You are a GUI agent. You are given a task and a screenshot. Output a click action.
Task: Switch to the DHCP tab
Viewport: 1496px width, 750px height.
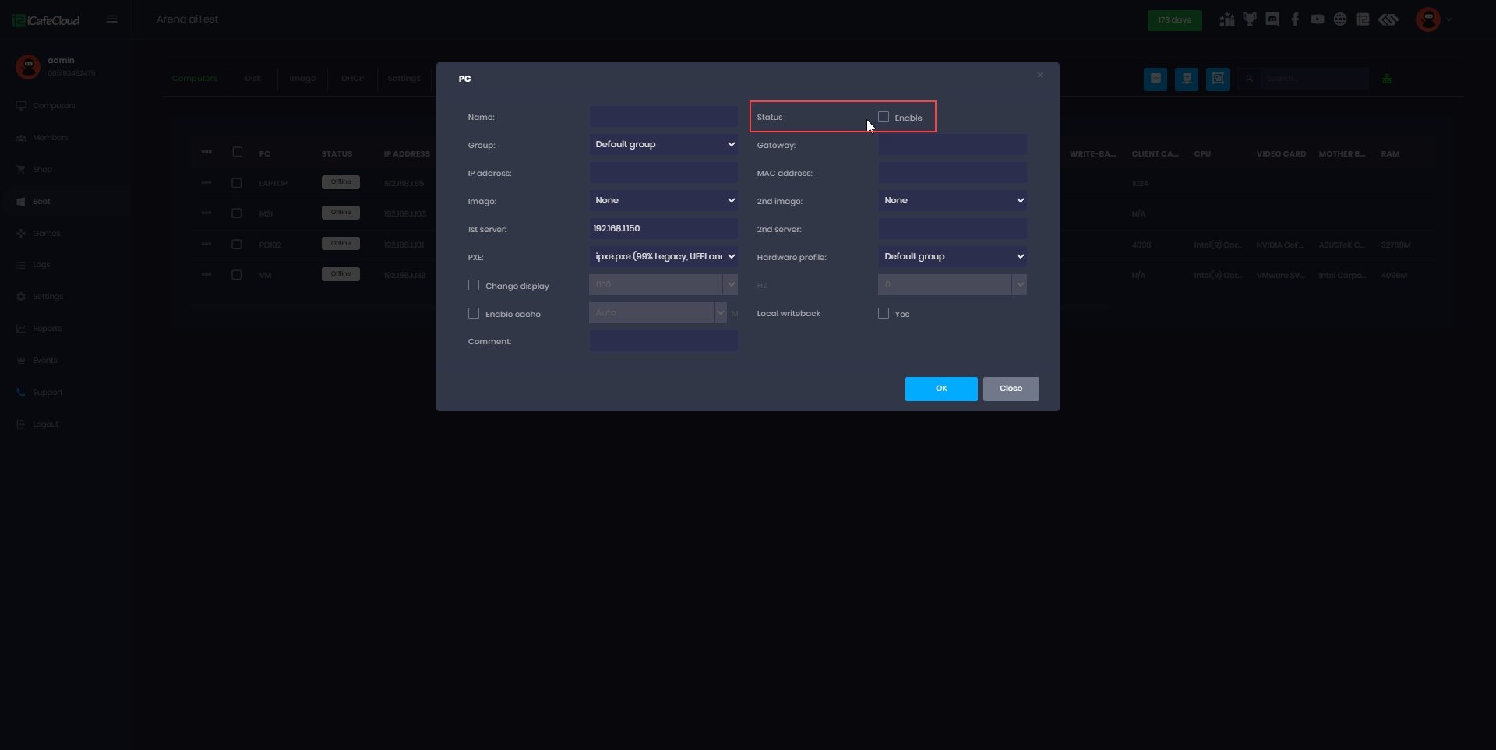click(x=352, y=78)
